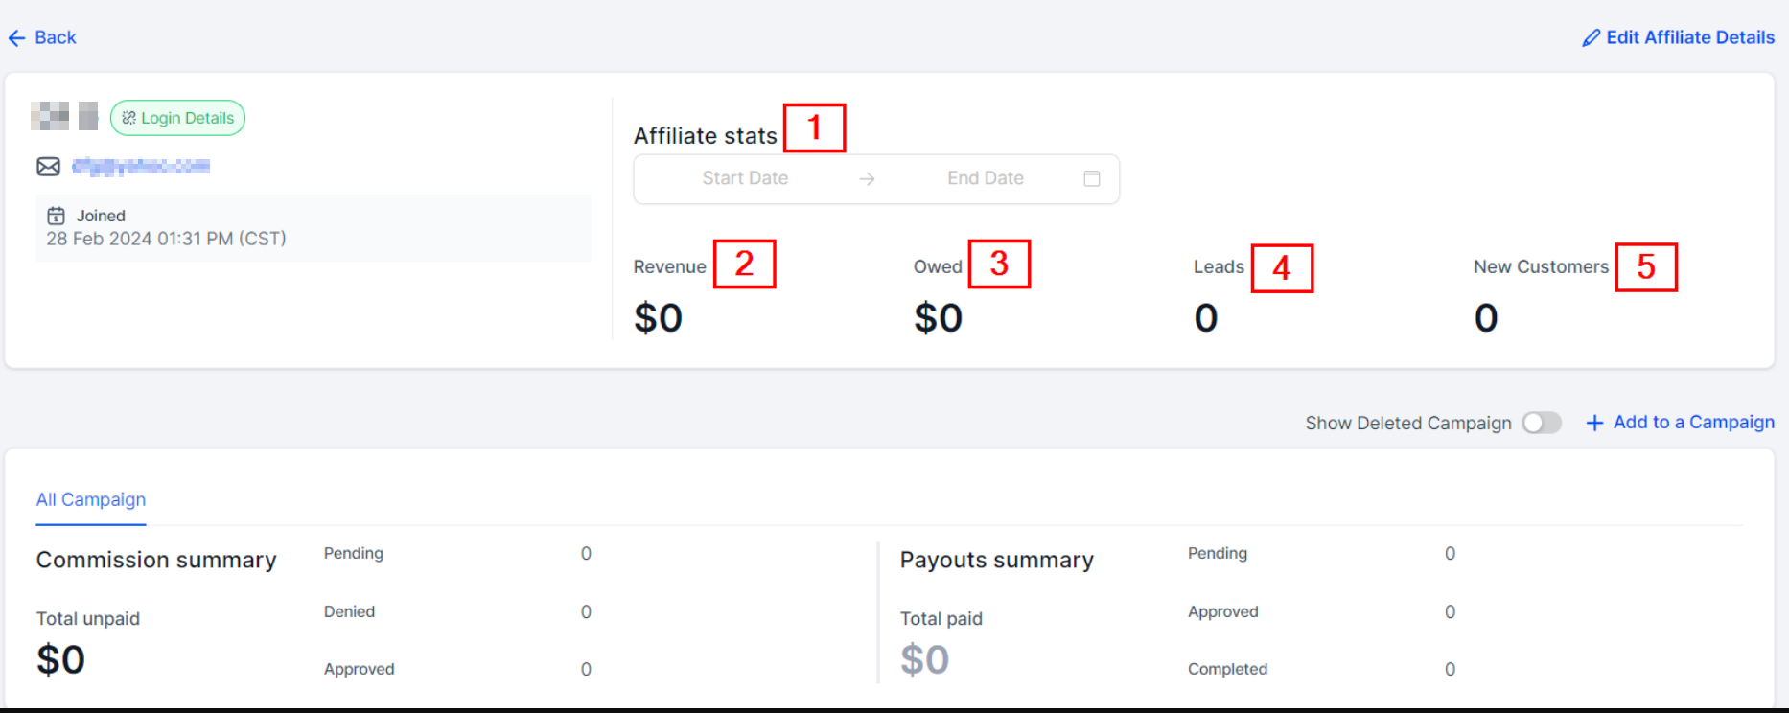Click the Revenue $0 stat value

(x=658, y=318)
